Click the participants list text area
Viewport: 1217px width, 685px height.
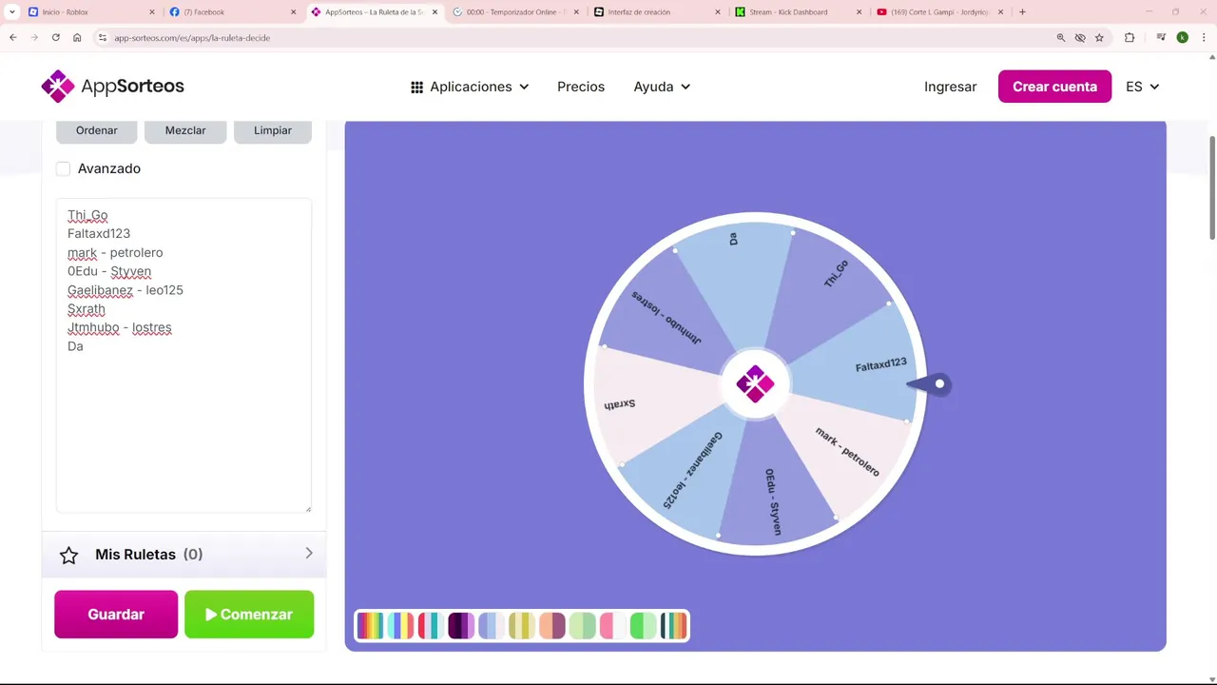tap(184, 355)
